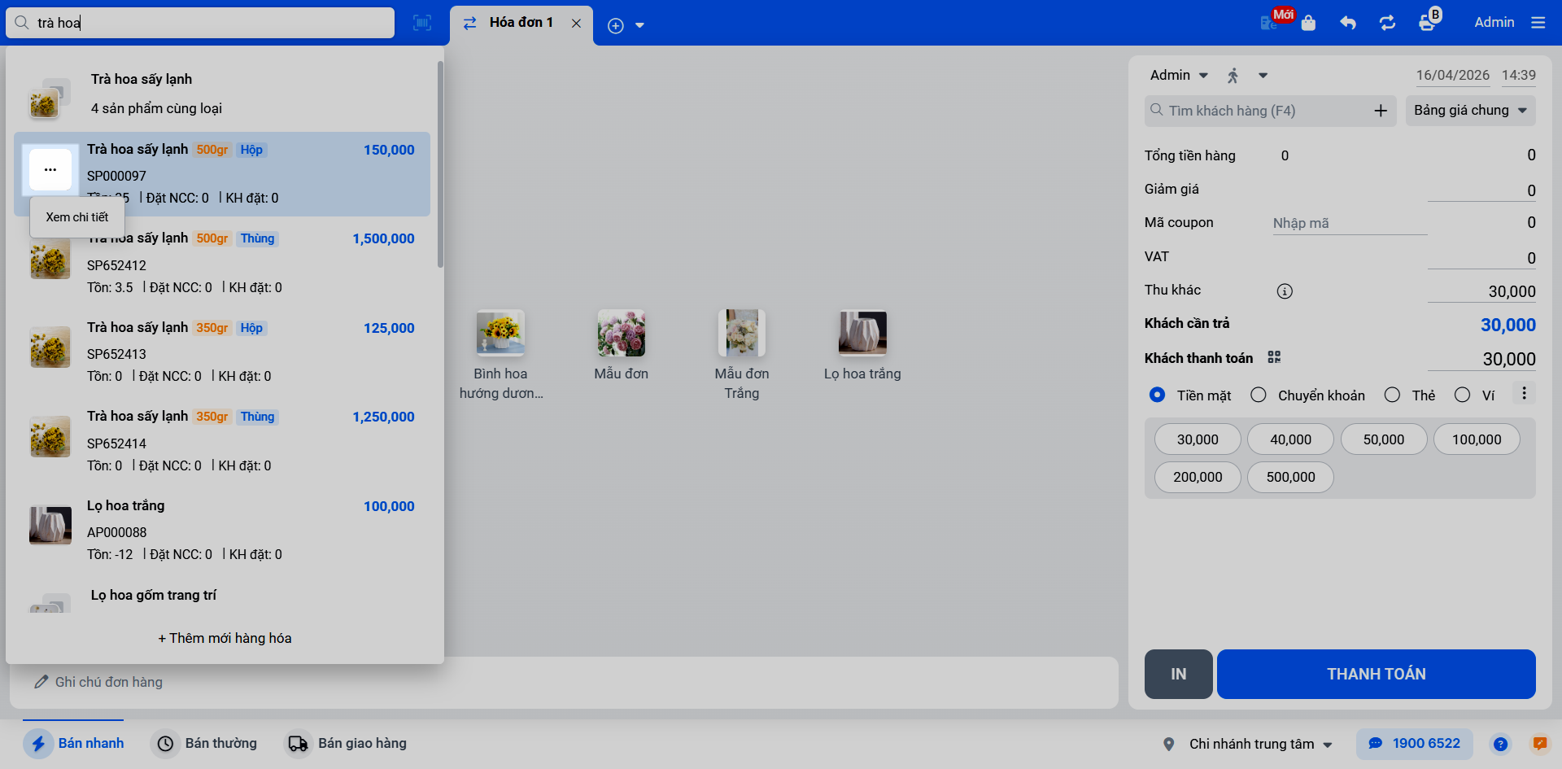
Task: Open QR code icon beside Khách thanh toán
Action: (x=1274, y=357)
